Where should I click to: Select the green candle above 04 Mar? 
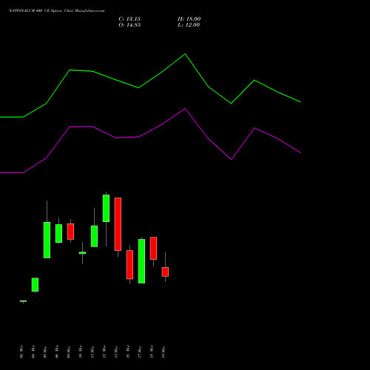pyautogui.click(x=35, y=285)
